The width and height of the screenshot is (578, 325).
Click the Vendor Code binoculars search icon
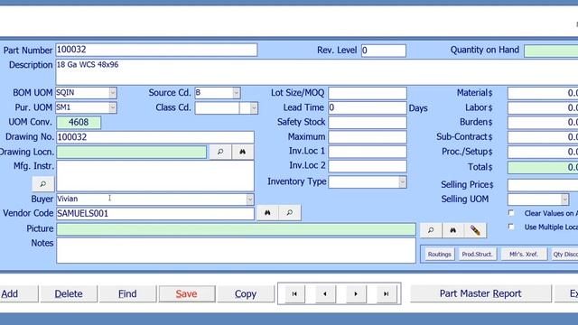tap(267, 213)
